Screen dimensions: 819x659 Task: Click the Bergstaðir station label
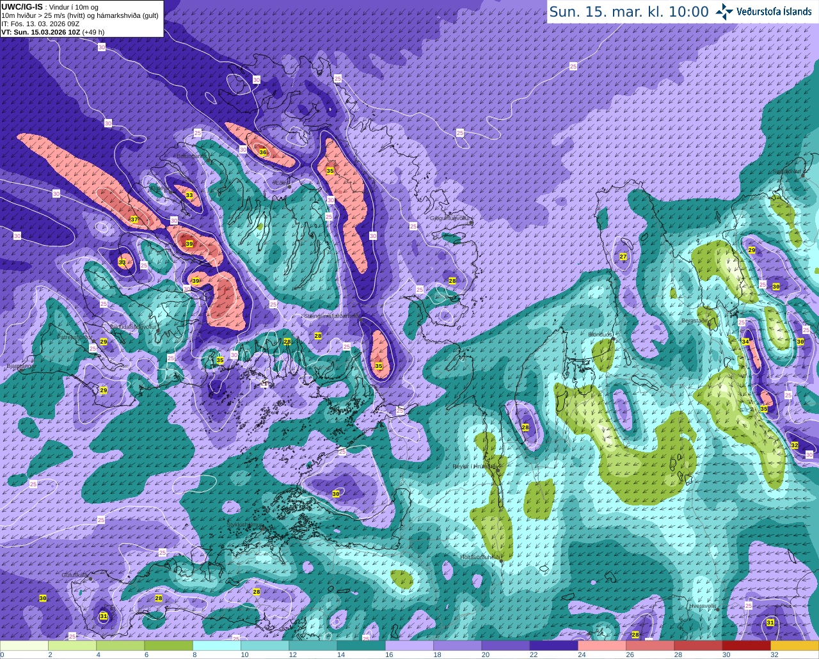(x=695, y=321)
